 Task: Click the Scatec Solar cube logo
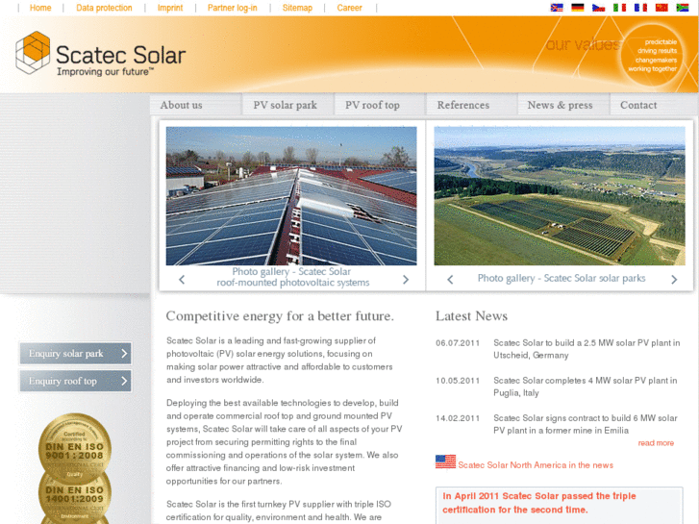[x=33, y=52]
